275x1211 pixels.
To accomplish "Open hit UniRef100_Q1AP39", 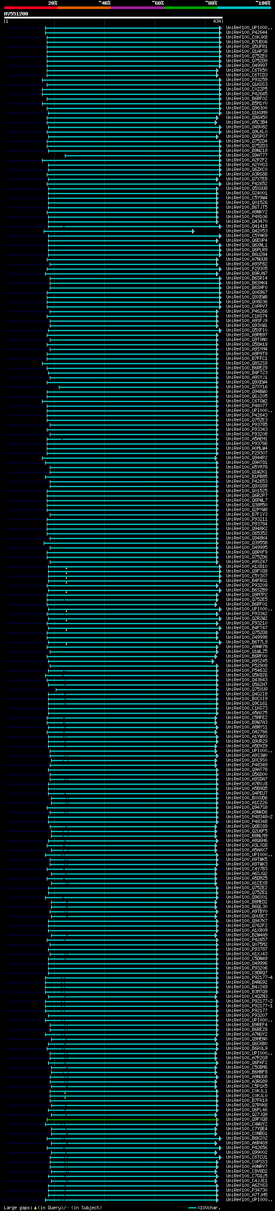I will 247,51.
